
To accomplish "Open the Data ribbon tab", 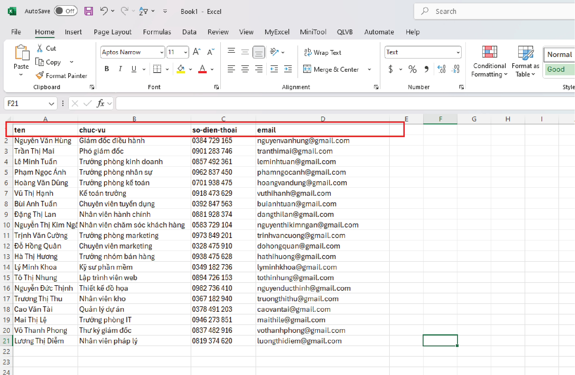I will (189, 32).
